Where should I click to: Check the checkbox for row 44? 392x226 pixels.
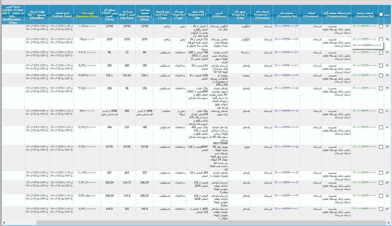tap(381, 27)
